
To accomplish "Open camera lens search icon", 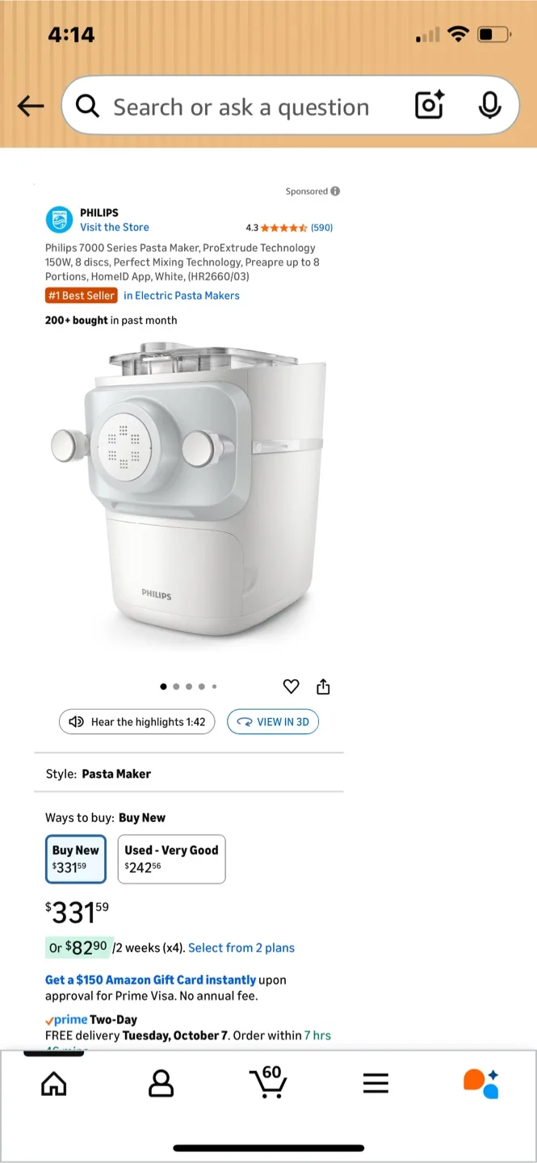I will click(430, 106).
